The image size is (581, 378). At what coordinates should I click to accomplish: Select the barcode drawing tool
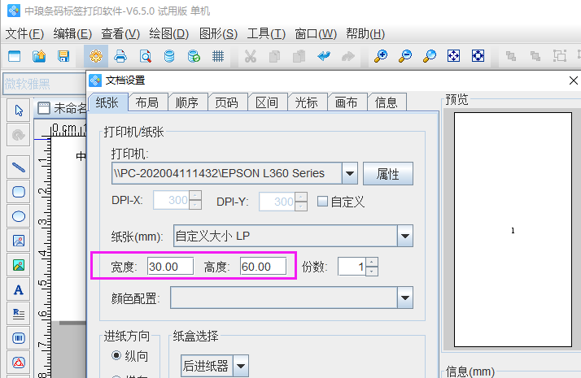19,338
